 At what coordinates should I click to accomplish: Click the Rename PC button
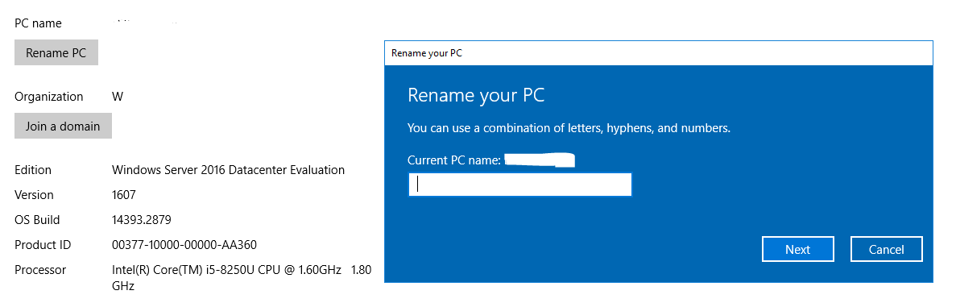(56, 53)
